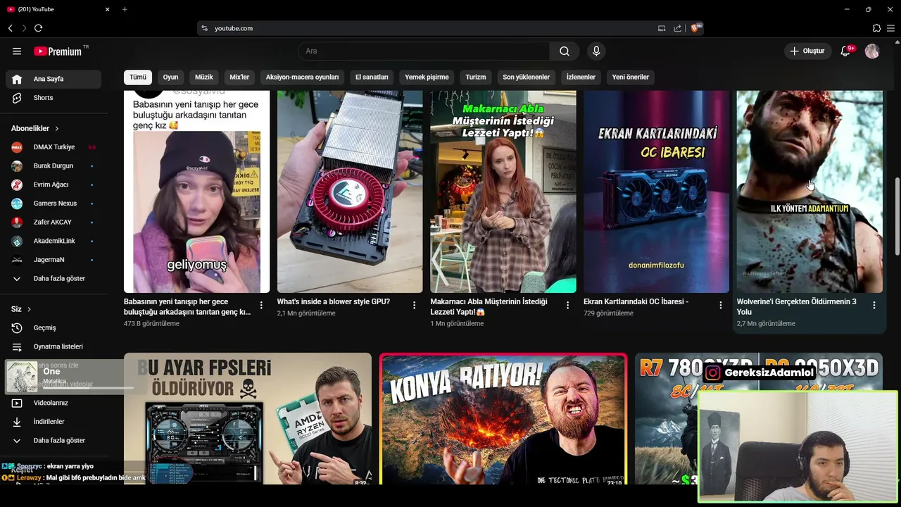Expand Daha fazla göster under Abonelikler
Image resolution: width=901 pixels, height=507 pixels.
tap(53, 278)
